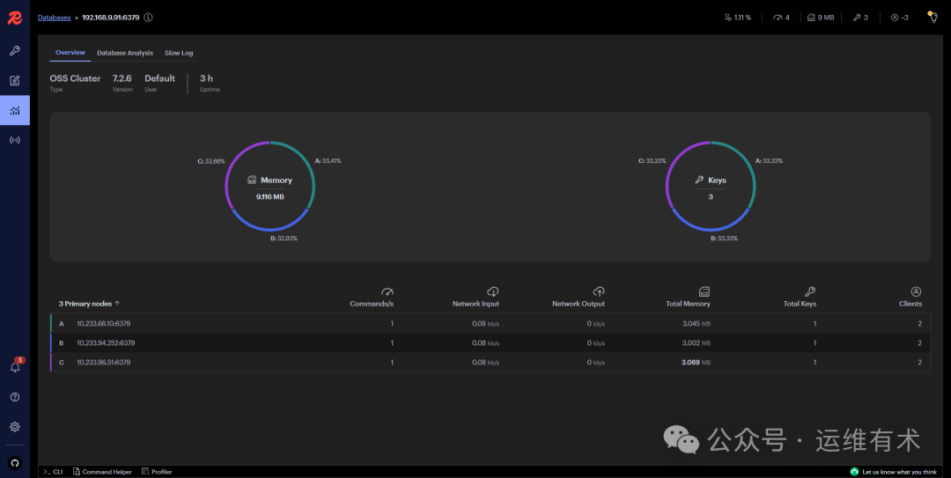
Task: Open the notifications bell icon
Action: tap(15, 366)
